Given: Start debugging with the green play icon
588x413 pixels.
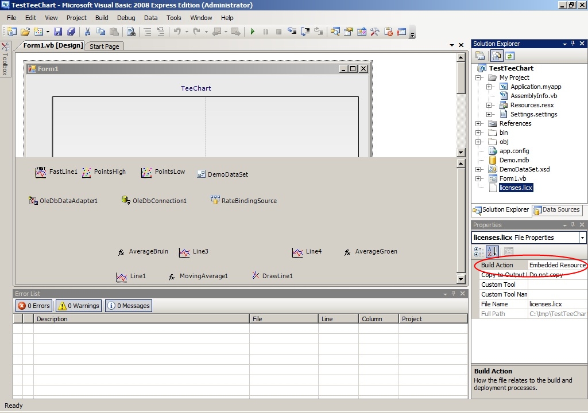Looking at the screenshot, I should 253,32.
